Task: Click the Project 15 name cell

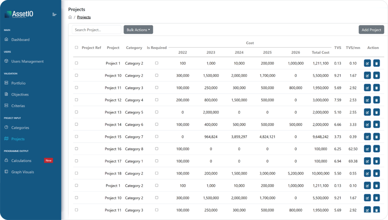Action: (113, 137)
